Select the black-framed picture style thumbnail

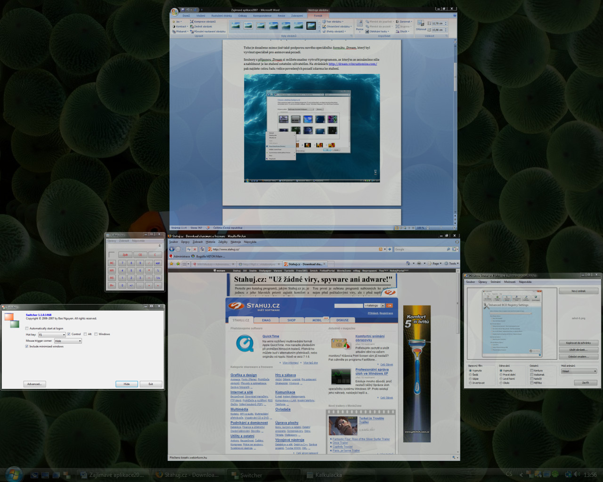pyautogui.click(x=311, y=25)
